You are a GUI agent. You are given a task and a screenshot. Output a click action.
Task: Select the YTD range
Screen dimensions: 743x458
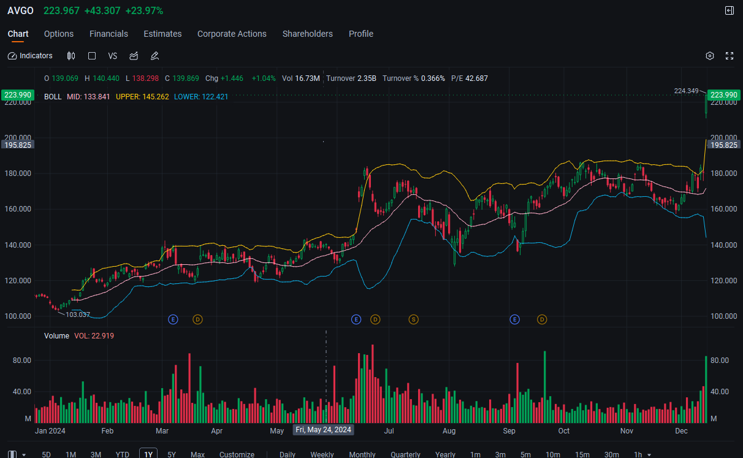[x=123, y=454]
